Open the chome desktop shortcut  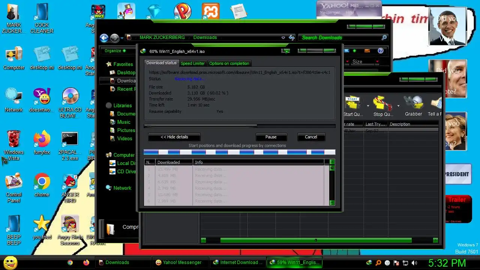coord(42,184)
